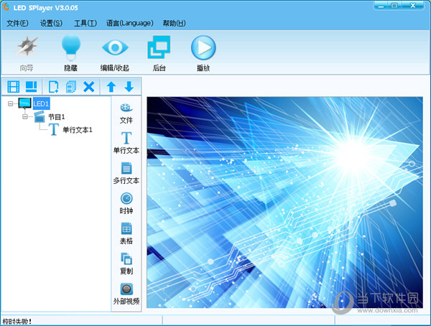Screen dimensions: 431x326
Task: Add a 时钟 clock element
Action: point(126,202)
